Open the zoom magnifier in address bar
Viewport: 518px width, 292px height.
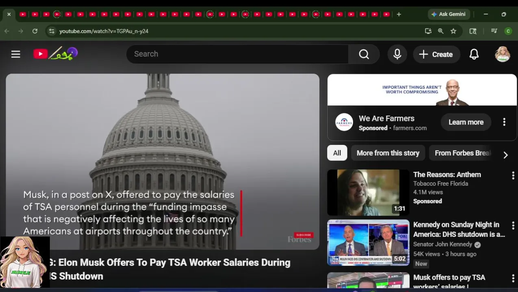[x=440, y=31]
